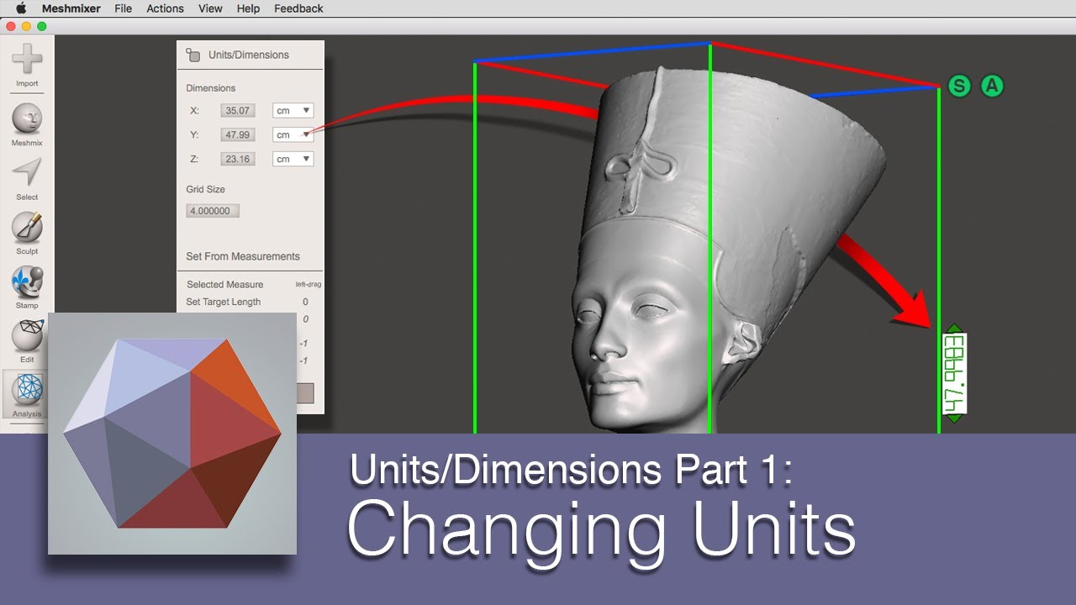Click the Units/Dimensions panel header icon
The image size is (1076, 605).
(x=193, y=55)
